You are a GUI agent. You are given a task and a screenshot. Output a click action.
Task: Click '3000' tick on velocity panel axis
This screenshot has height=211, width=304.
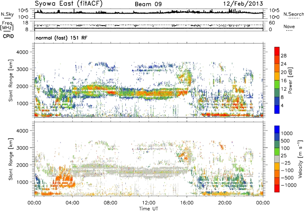coord(22,148)
